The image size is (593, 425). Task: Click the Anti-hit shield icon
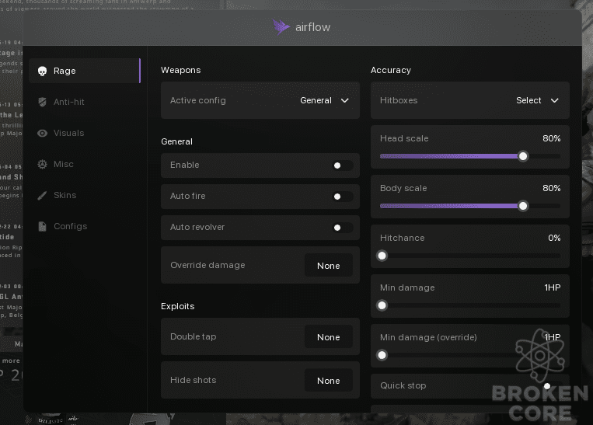(42, 102)
